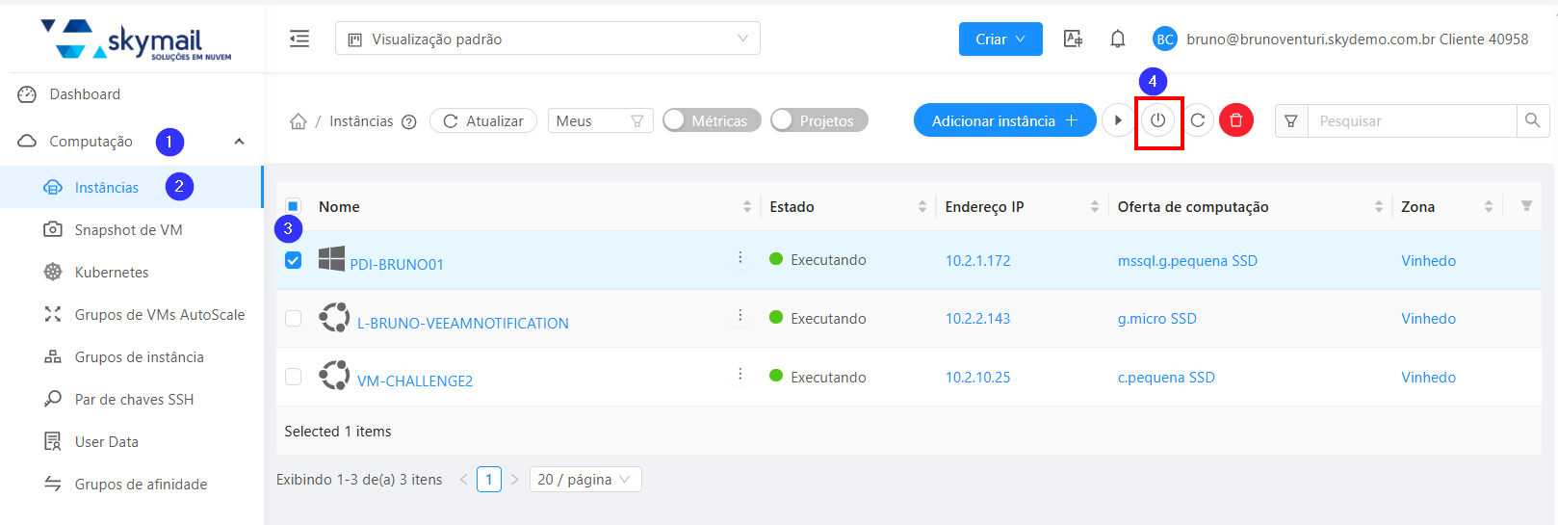Viewport: 1558px width, 525px height.
Task: Open Snapshot de VM in the sidebar
Action: [128, 229]
